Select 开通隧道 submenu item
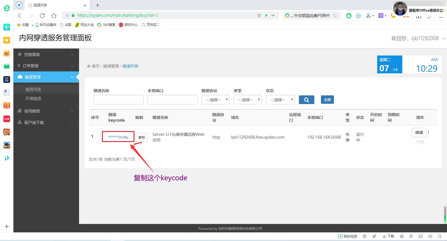The width and height of the screenshot is (447, 241). click(x=33, y=98)
